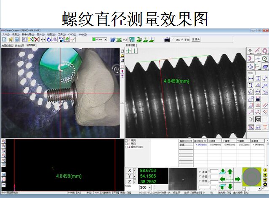
Task: Click the Y axis zero button
Action: coord(130,176)
